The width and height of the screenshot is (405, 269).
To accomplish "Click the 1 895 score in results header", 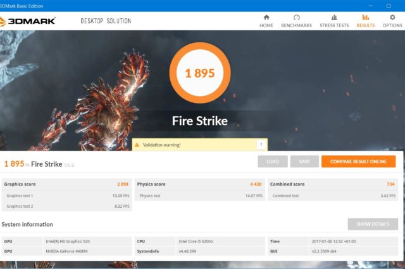I will [x=14, y=164].
